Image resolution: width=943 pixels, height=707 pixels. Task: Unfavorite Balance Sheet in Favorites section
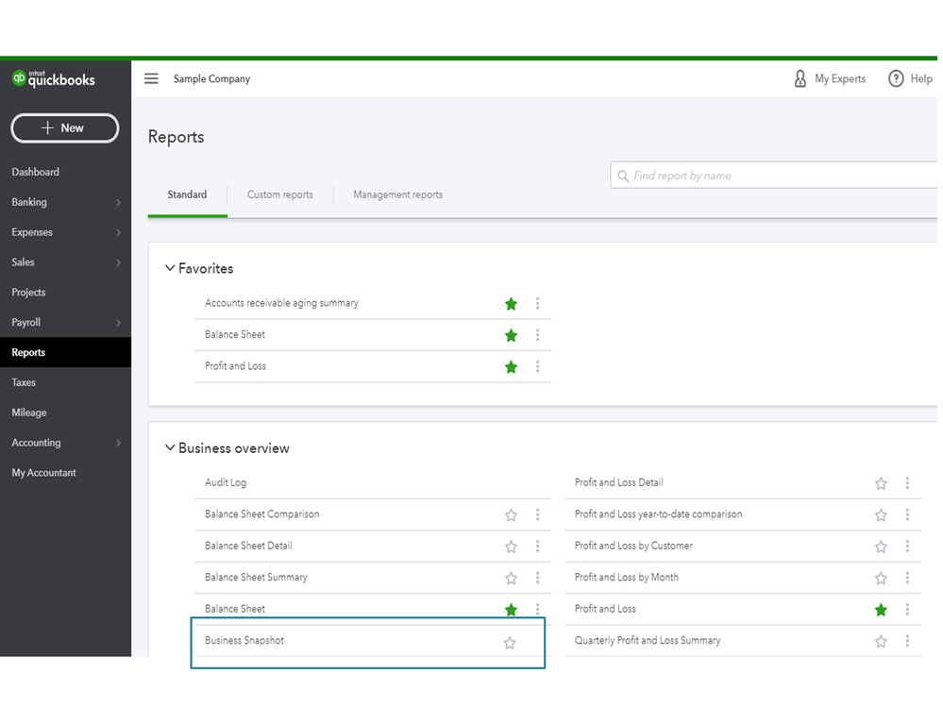click(x=511, y=335)
